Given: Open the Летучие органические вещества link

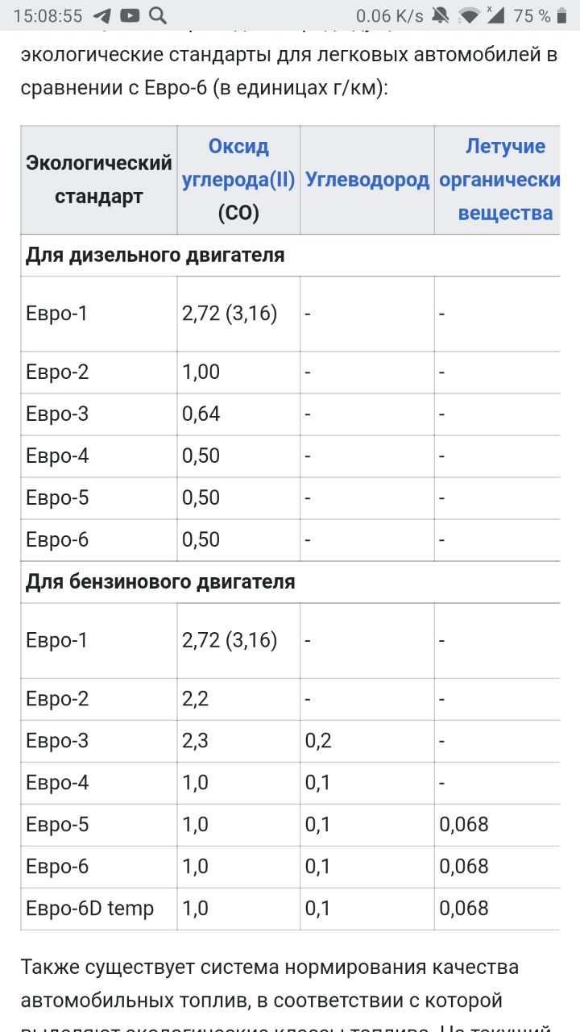Looking at the screenshot, I should pyautogui.click(x=504, y=180).
